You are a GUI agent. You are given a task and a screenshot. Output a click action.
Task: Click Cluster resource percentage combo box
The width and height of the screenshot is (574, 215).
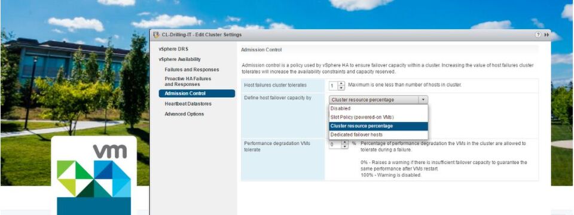click(x=378, y=100)
